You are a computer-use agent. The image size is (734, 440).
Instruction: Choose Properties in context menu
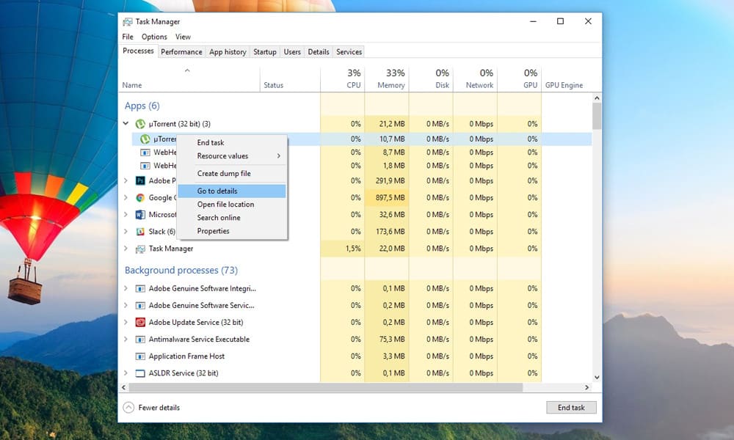pos(213,231)
